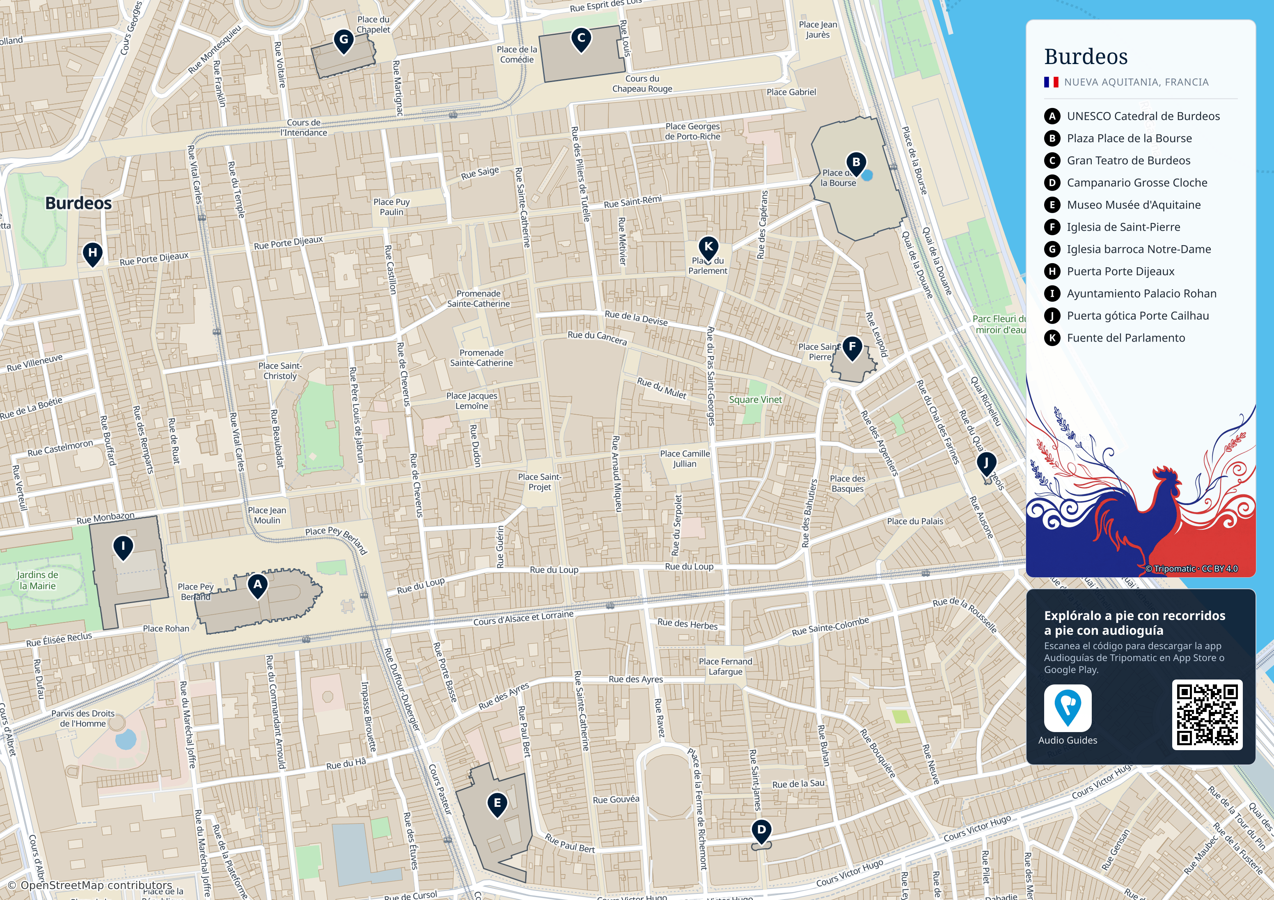
Task: Select legend entry Puerta Porte Dijeaux
Action: coord(1110,271)
